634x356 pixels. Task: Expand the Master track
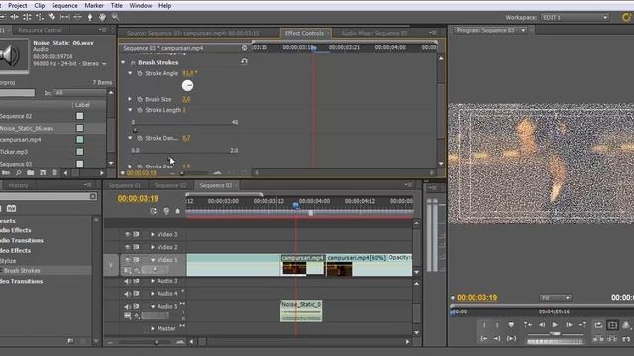point(153,329)
